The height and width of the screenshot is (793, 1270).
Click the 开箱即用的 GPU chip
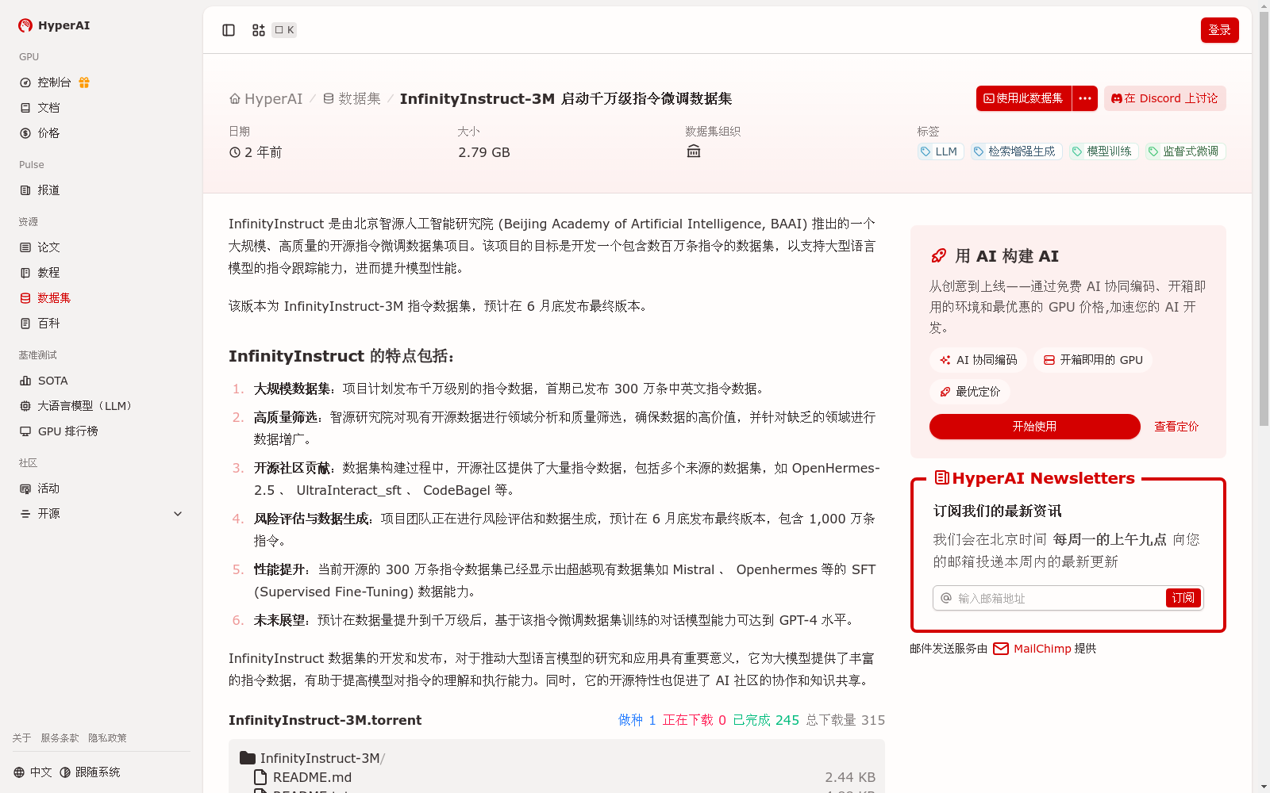[1093, 360]
